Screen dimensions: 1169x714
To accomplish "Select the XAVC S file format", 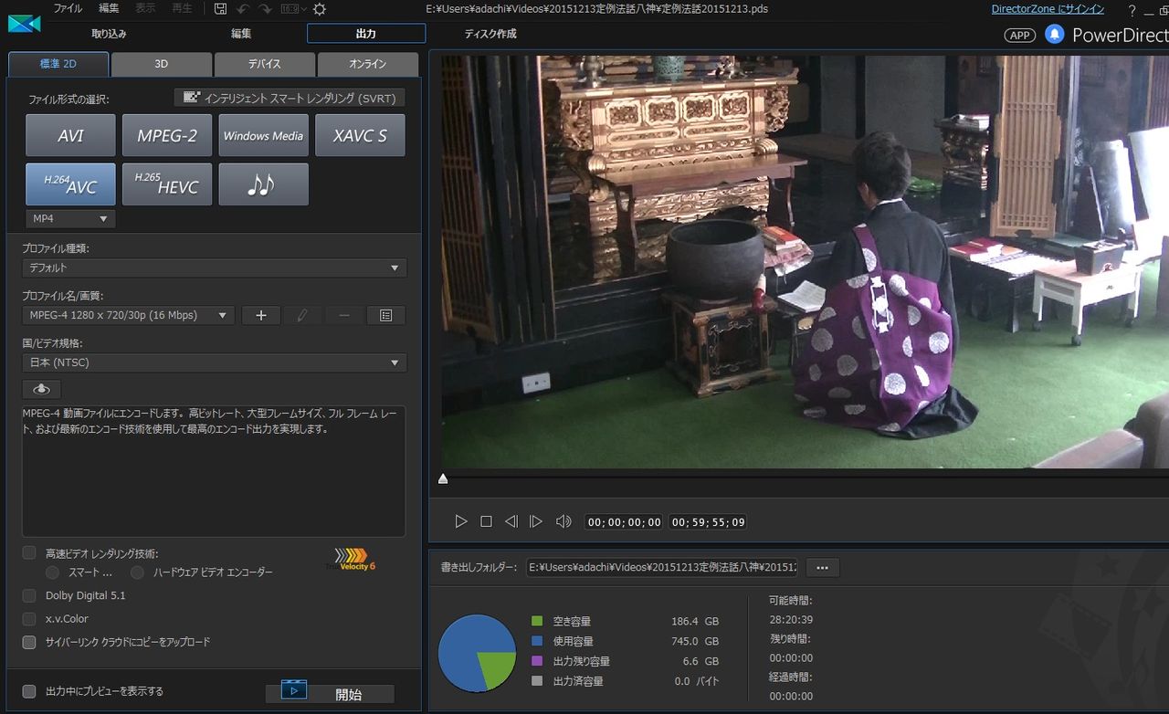I will 360,136.
